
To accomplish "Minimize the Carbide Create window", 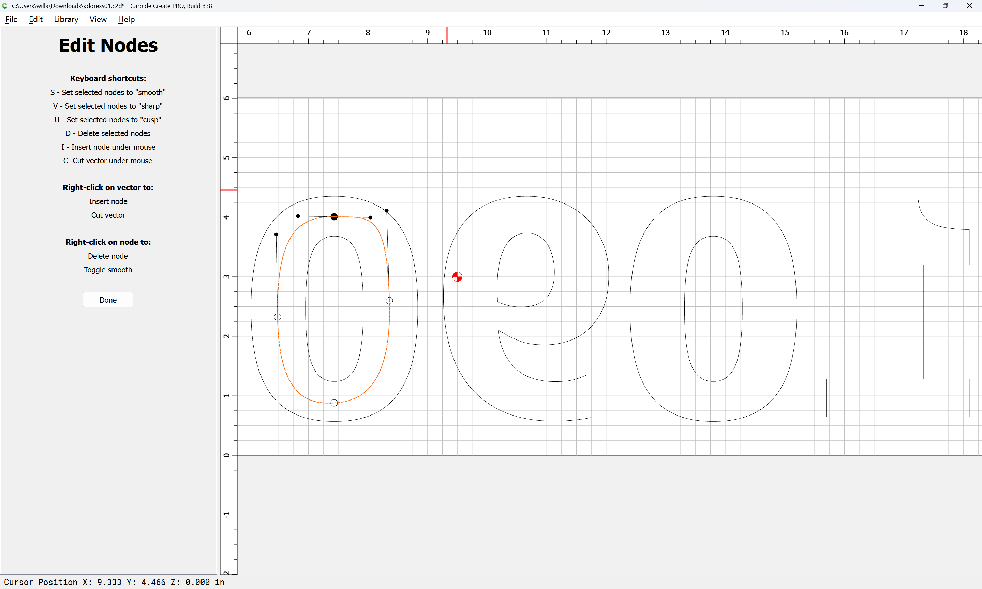I will [x=921, y=6].
